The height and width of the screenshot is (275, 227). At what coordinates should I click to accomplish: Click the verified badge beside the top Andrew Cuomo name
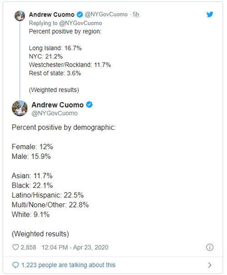click(80, 15)
